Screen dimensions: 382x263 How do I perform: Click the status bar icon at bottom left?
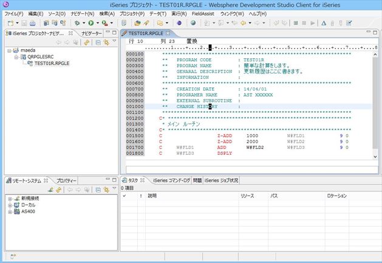pos(13,256)
